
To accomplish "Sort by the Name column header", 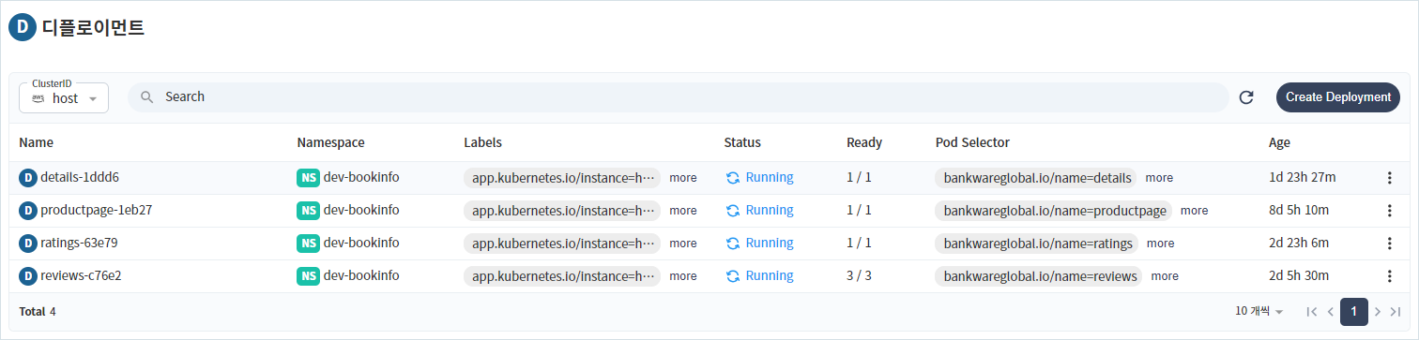I will pyautogui.click(x=36, y=143).
